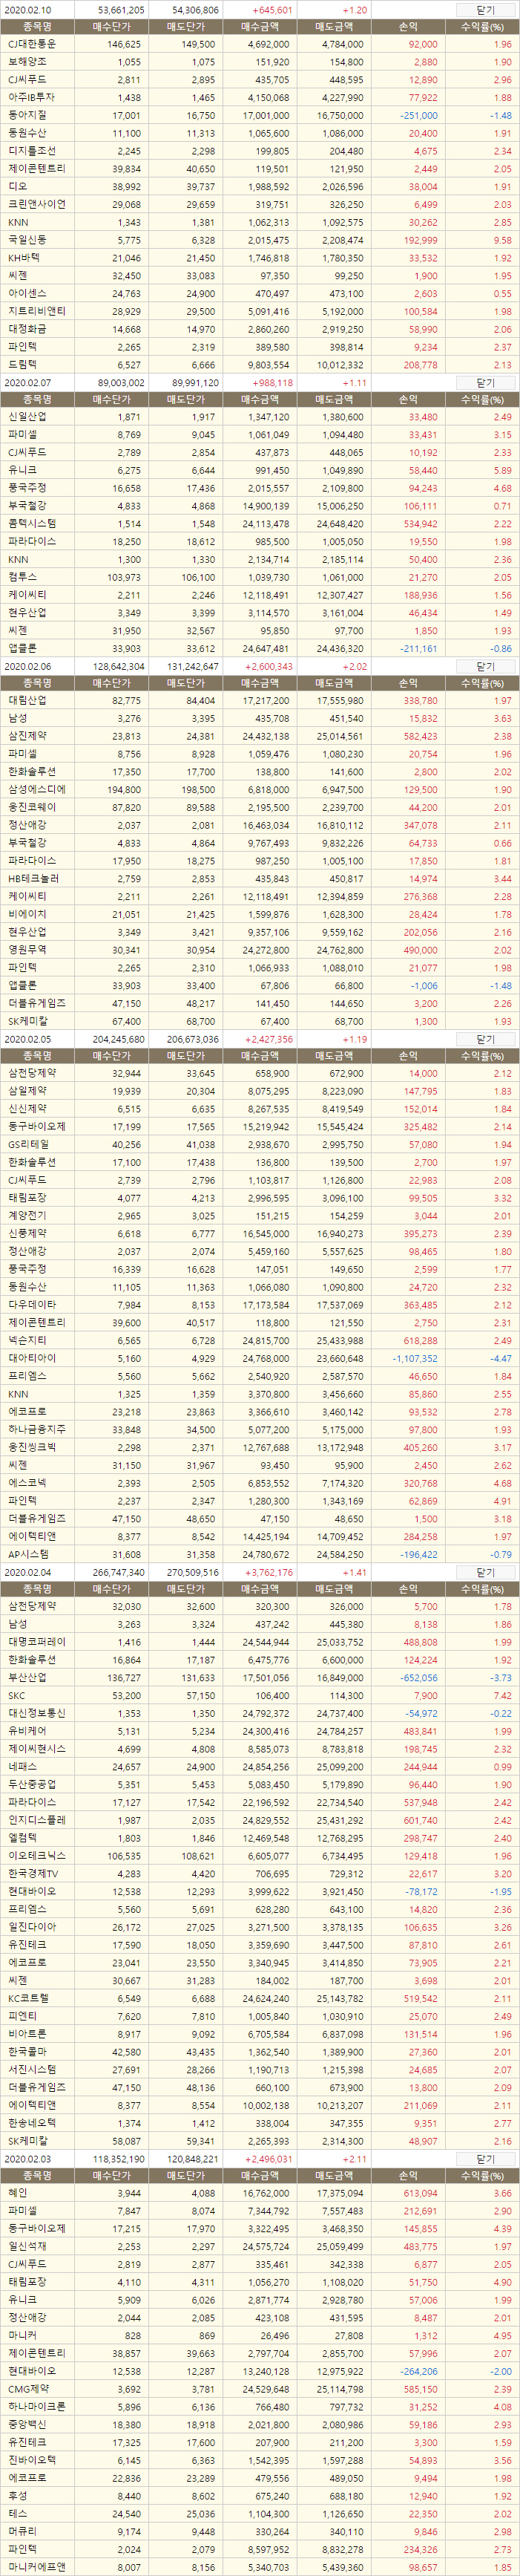
Task: Click the +3,762,176 total profit value
Action: tap(269, 1572)
